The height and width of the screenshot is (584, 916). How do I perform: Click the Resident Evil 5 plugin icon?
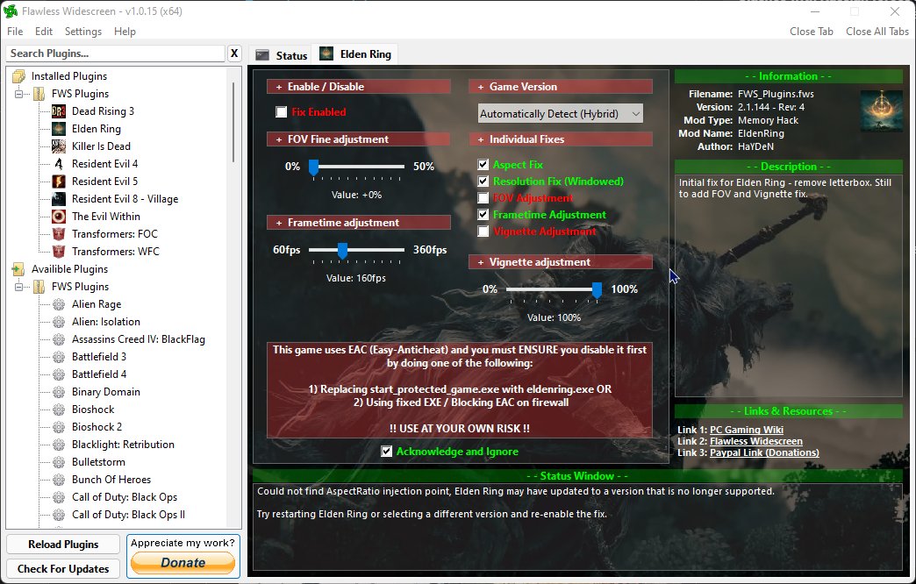(x=59, y=181)
